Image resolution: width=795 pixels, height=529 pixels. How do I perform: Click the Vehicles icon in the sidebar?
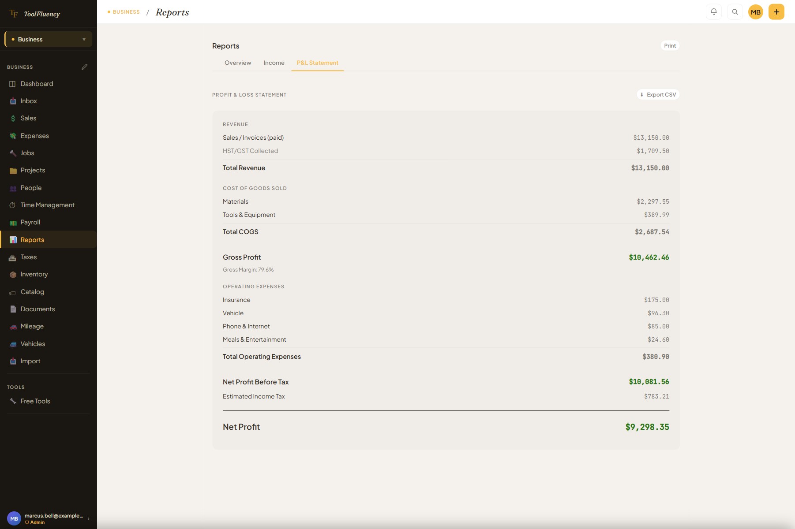click(13, 344)
